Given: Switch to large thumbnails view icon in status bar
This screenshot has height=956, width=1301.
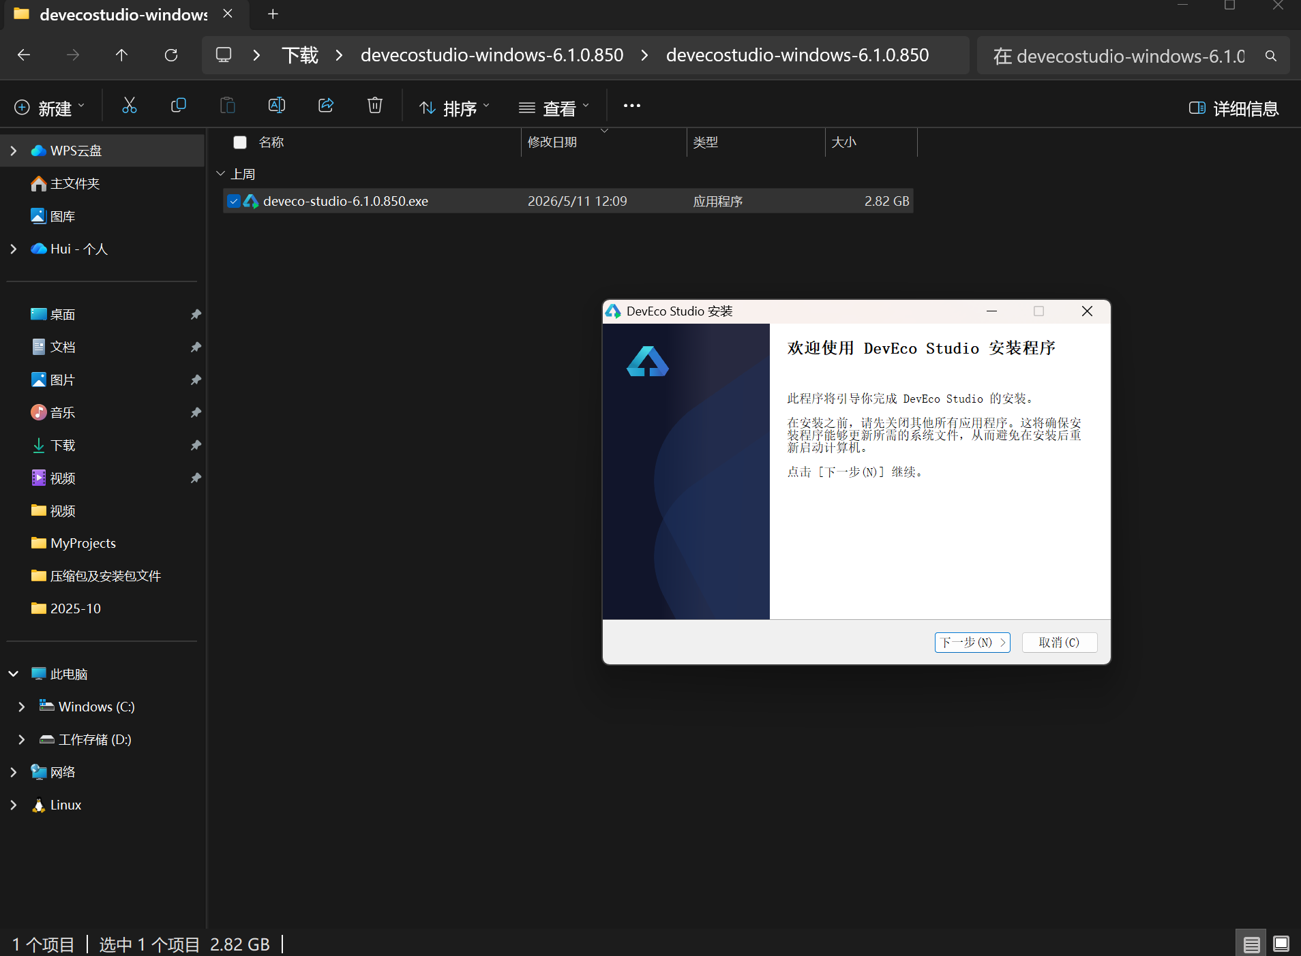Looking at the screenshot, I should click(x=1281, y=944).
